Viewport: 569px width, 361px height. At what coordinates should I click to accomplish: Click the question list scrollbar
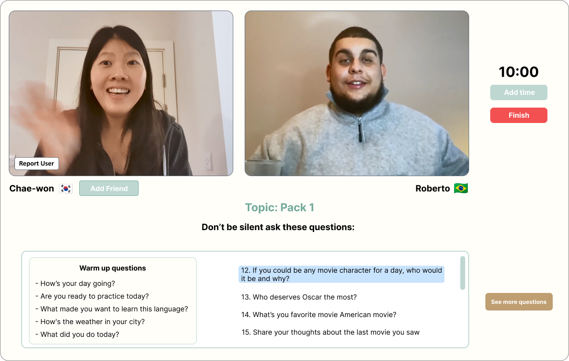pos(463,273)
